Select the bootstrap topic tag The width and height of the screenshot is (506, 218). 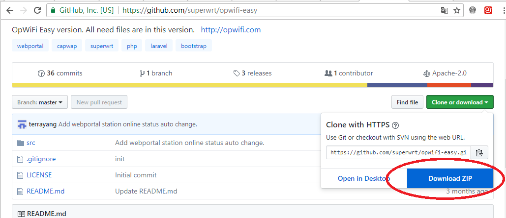[x=194, y=46]
